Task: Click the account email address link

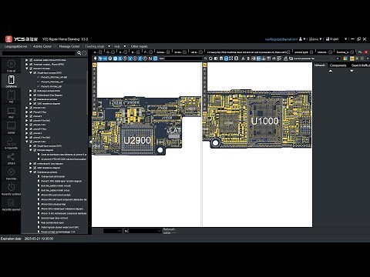Action: [x=281, y=39]
